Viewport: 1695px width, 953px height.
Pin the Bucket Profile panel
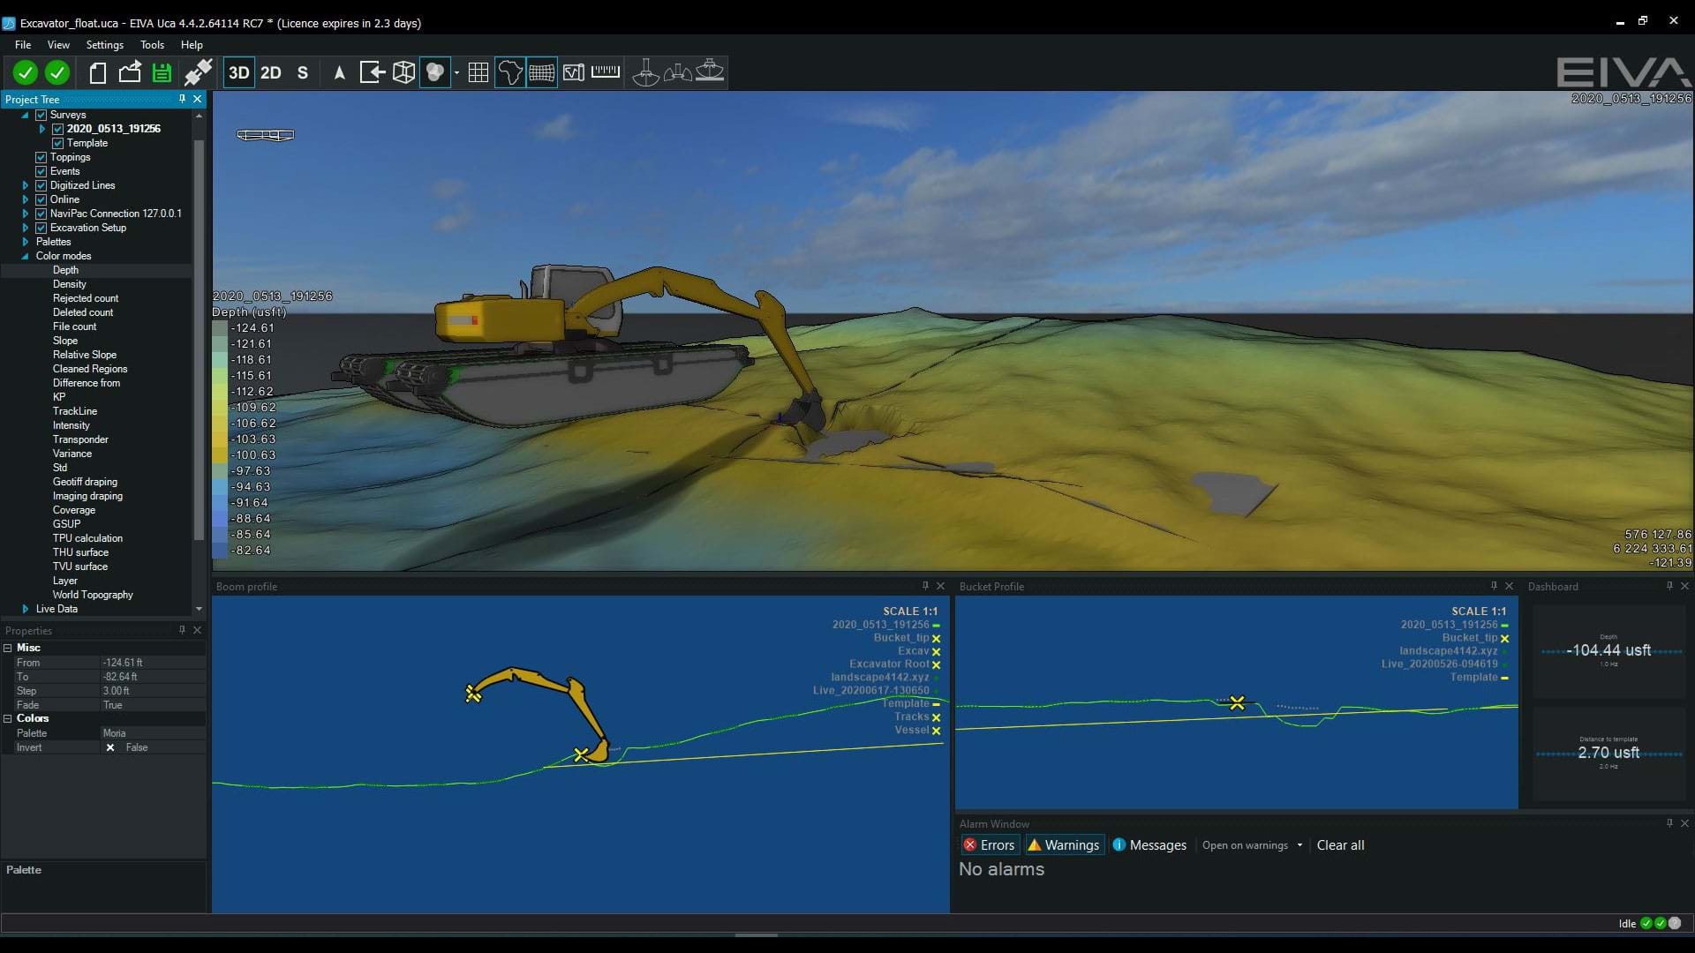[x=1494, y=586]
